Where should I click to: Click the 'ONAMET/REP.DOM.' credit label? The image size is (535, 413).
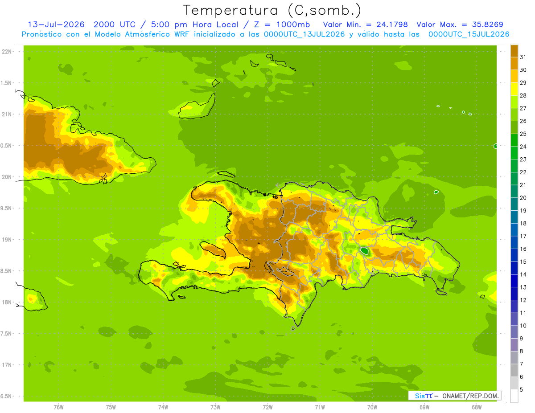pos(469,396)
